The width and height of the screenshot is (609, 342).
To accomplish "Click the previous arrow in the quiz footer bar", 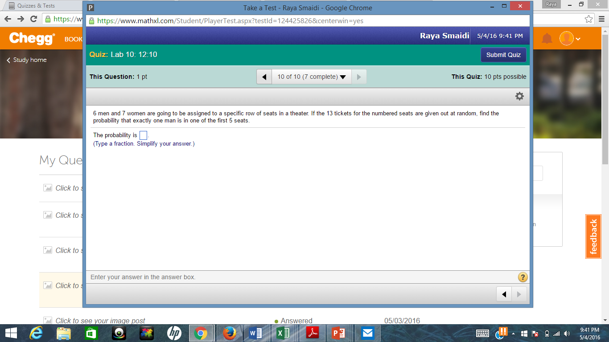I will 504,294.
